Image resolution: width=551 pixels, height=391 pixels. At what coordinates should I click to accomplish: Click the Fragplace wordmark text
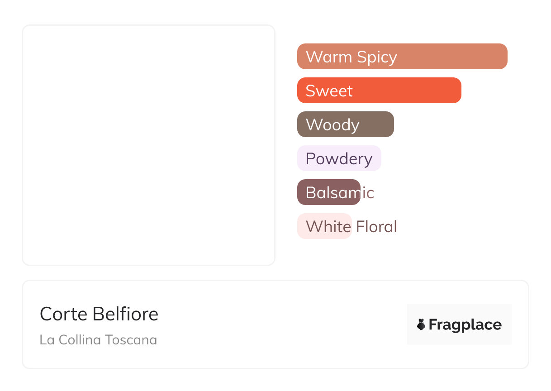tap(465, 325)
